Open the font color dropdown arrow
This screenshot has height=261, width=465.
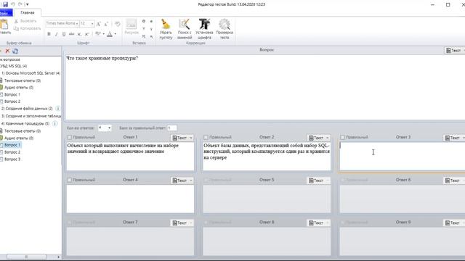click(116, 34)
